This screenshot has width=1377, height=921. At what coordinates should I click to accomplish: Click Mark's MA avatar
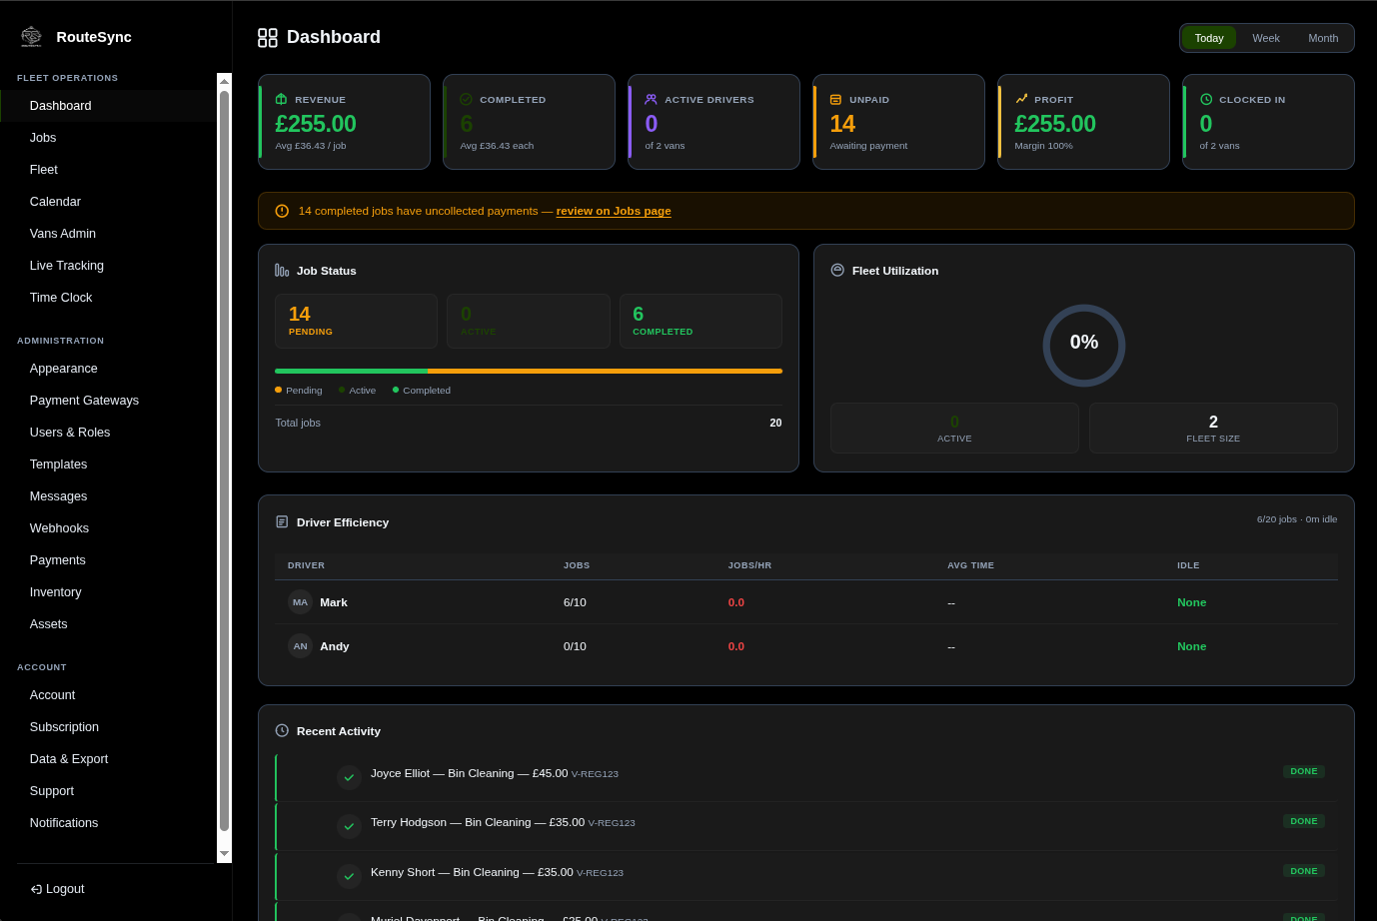pos(300,602)
